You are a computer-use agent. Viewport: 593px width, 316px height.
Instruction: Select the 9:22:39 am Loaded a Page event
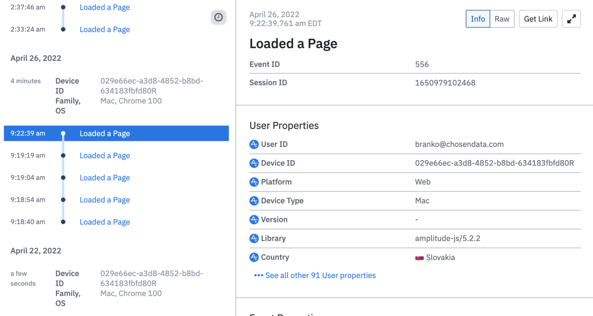116,133
